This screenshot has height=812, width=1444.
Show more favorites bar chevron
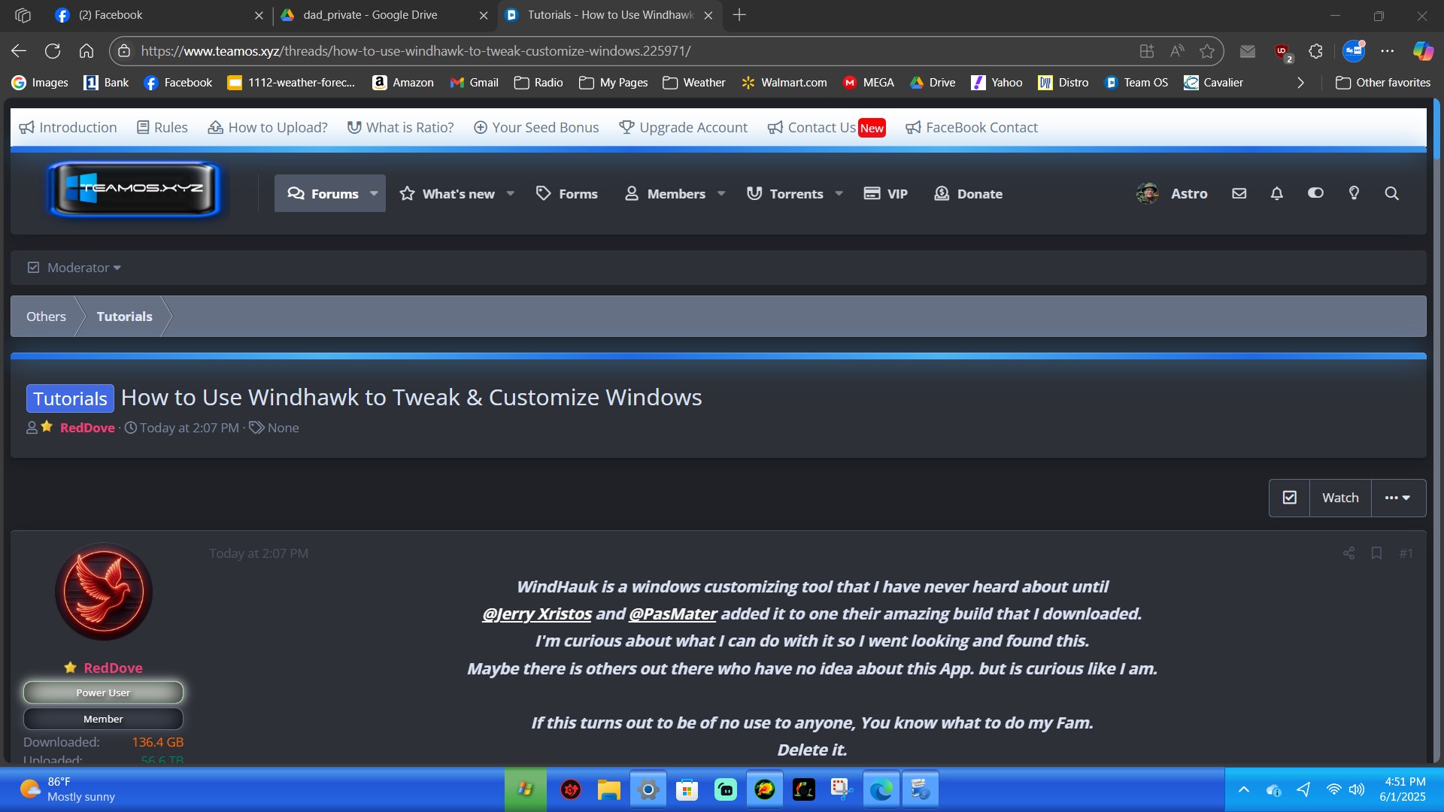(1300, 83)
